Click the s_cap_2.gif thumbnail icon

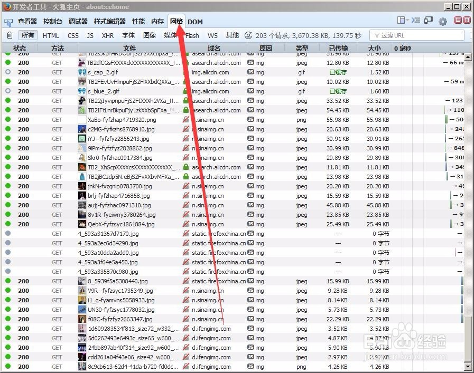[x=82, y=72]
